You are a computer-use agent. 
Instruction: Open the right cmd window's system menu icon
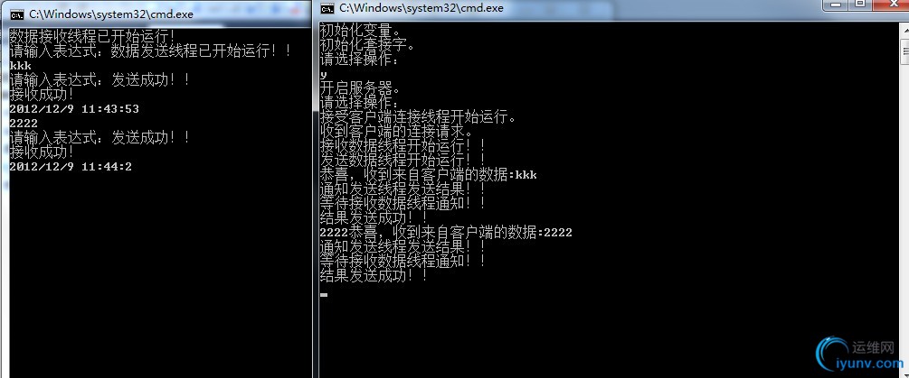327,7
